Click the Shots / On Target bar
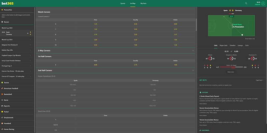 point(231,67)
